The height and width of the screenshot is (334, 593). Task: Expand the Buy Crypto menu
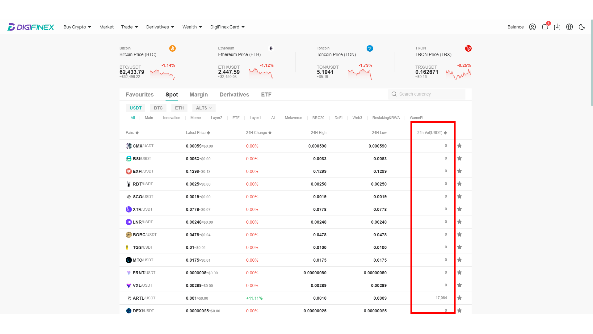[77, 27]
